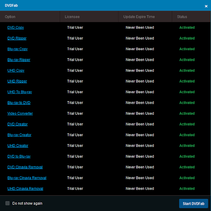
Task: Click the DVD Cinavia Removal link
Action: tap(25, 167)
